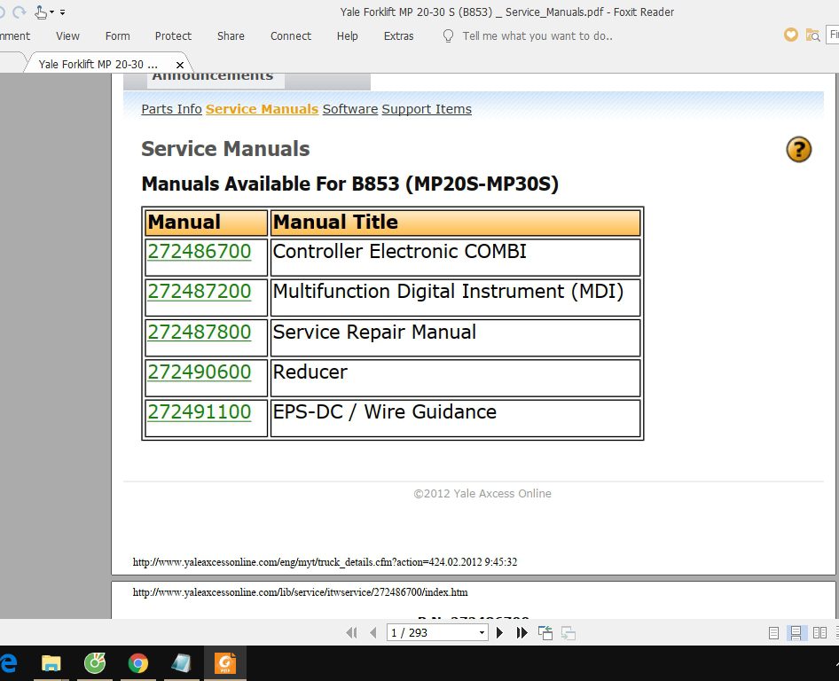Switch to the Protect ribbon tab
This screenshot has width=839, height=681.
[x=173, y=36]
